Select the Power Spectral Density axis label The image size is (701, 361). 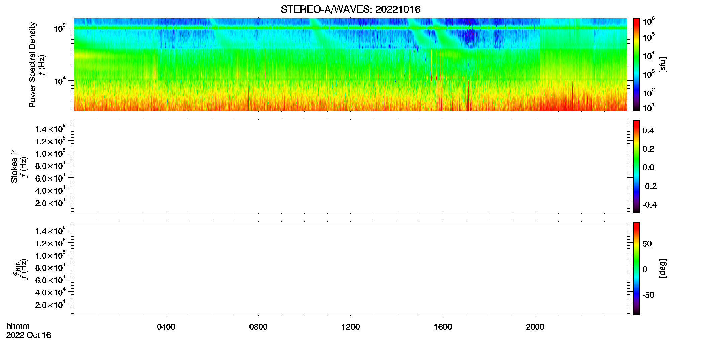point(32,65)
